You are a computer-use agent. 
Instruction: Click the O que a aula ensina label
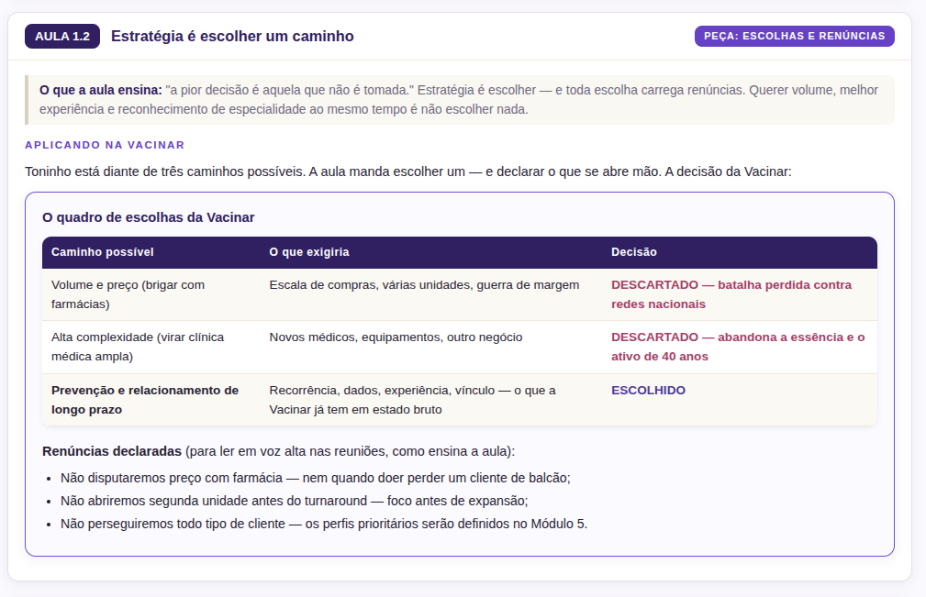[100, 90]
